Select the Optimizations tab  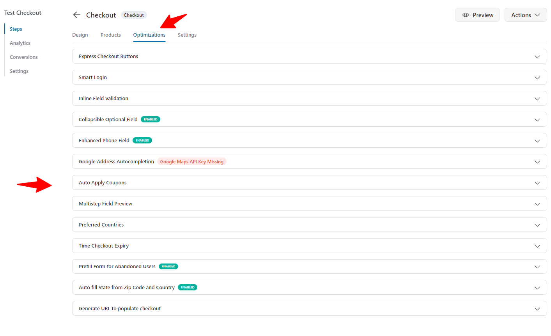[x=149, y=35]
